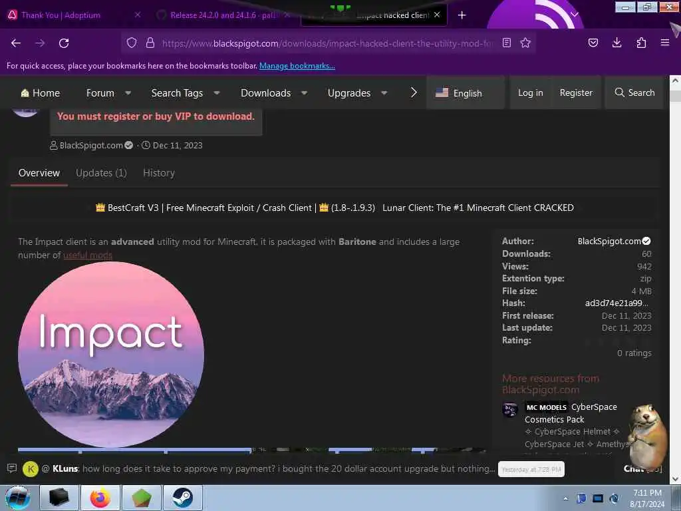Open the Windows Start button

[18, 498]
